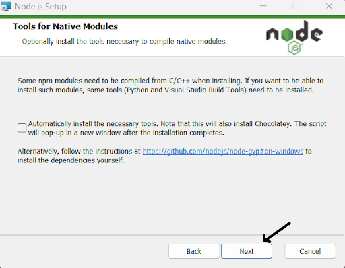Screen dimensions: 345x268
Task: Click 'Automatically install the necessary tools' label text
Action: pos(177,128)
